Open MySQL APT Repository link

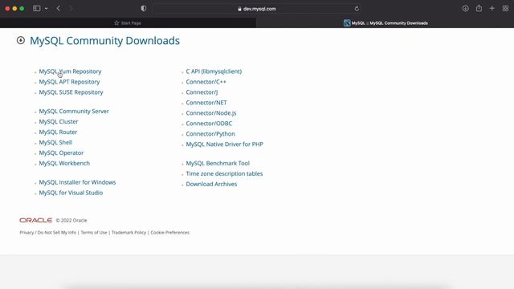click(x=69, y=82)
